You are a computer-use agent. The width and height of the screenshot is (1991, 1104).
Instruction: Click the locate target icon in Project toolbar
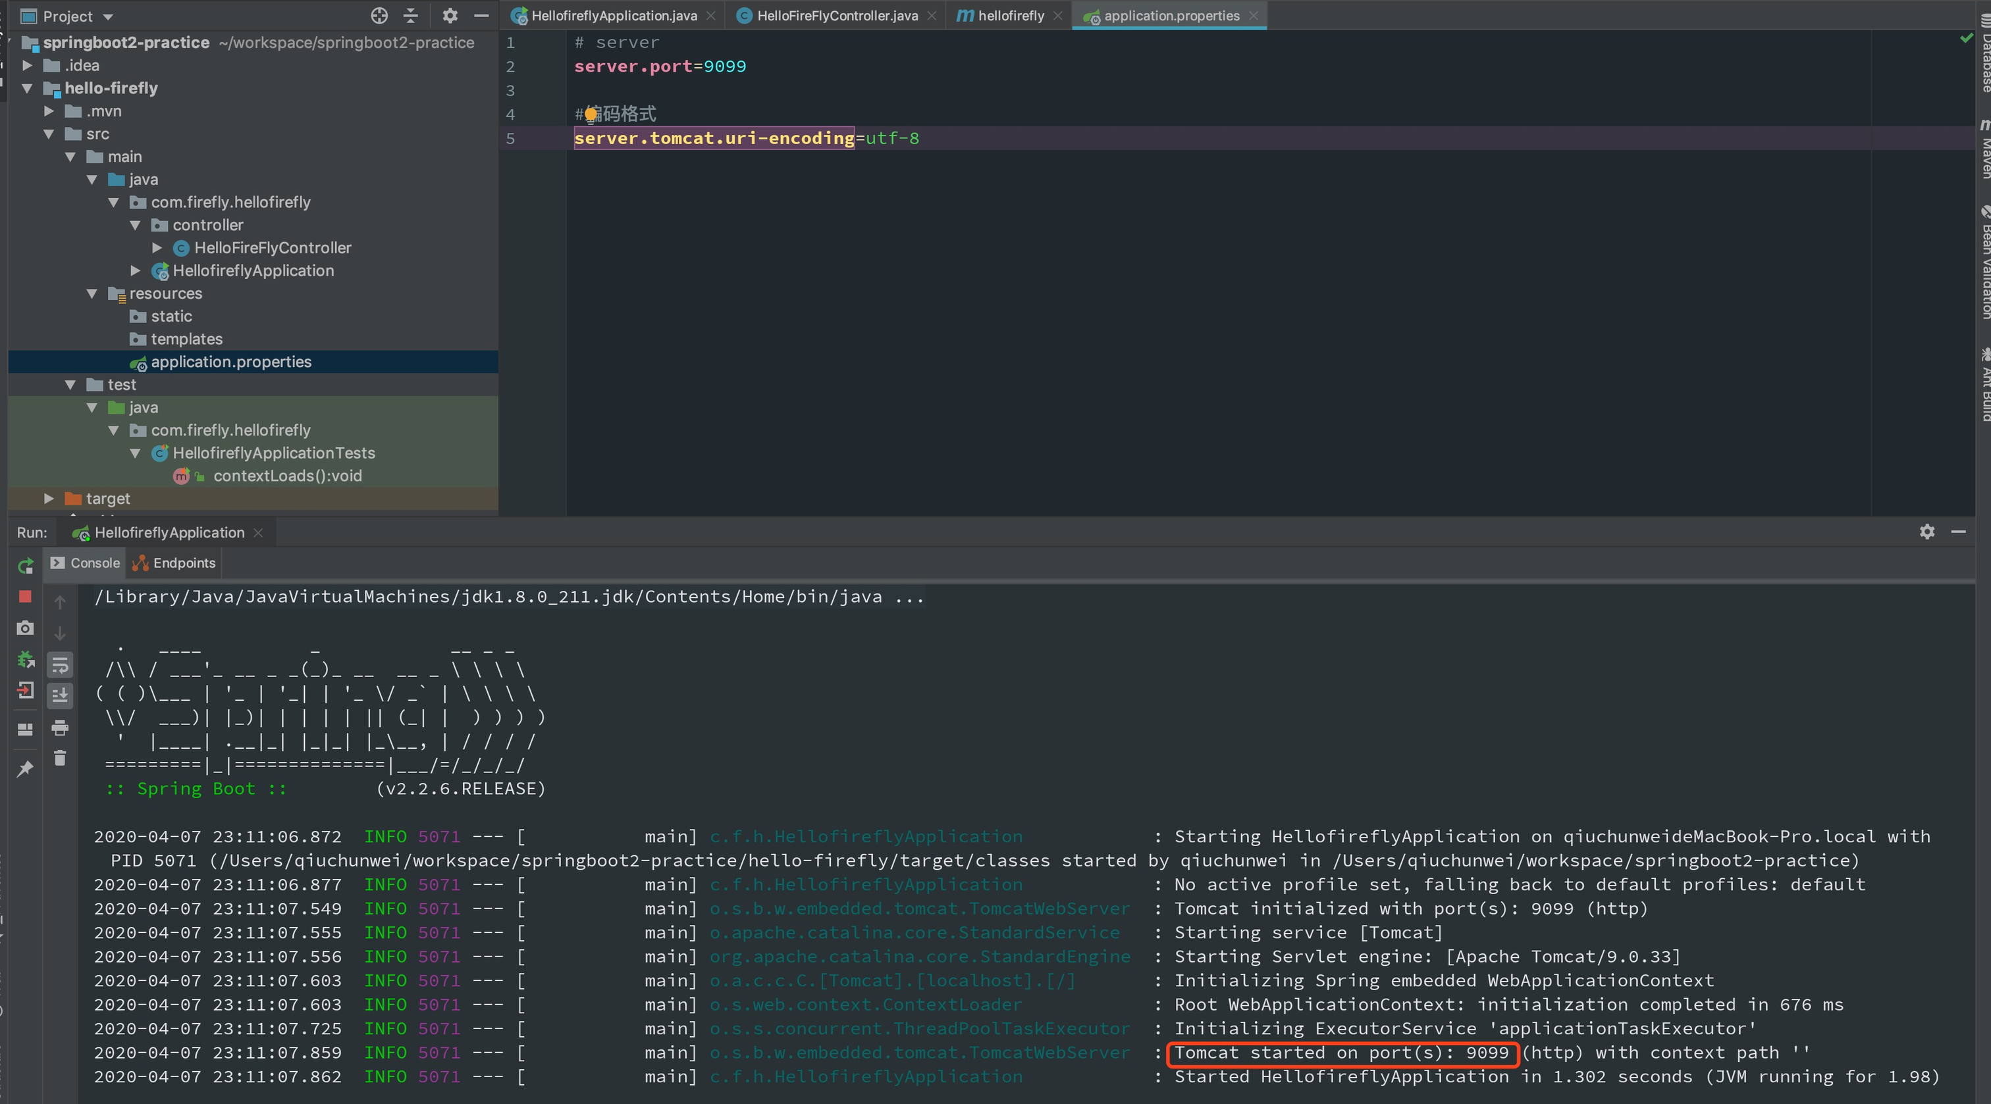click(x=379, y=15)
